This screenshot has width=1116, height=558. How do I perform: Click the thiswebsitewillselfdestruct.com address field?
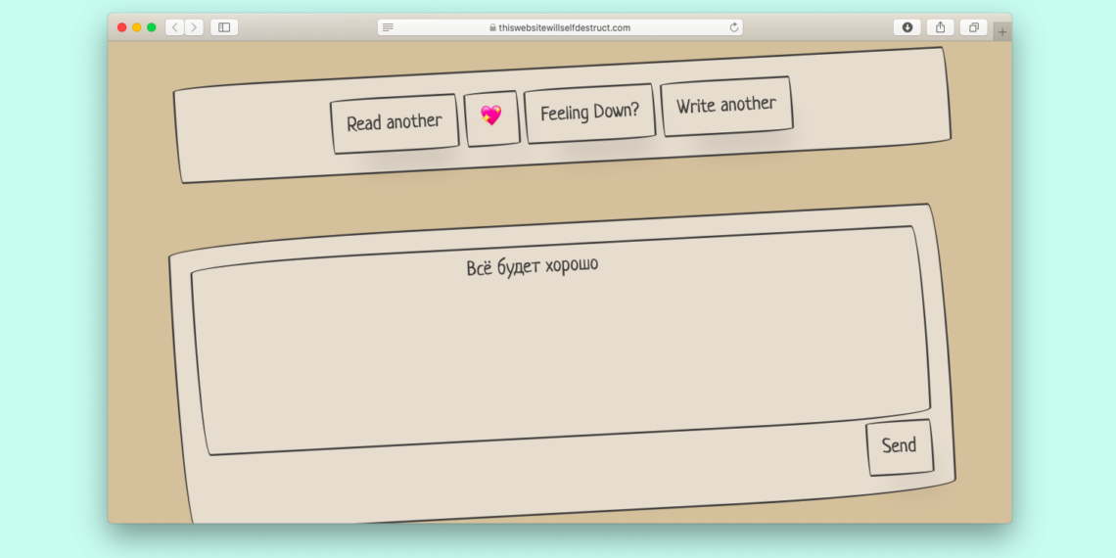click(564, 27)
